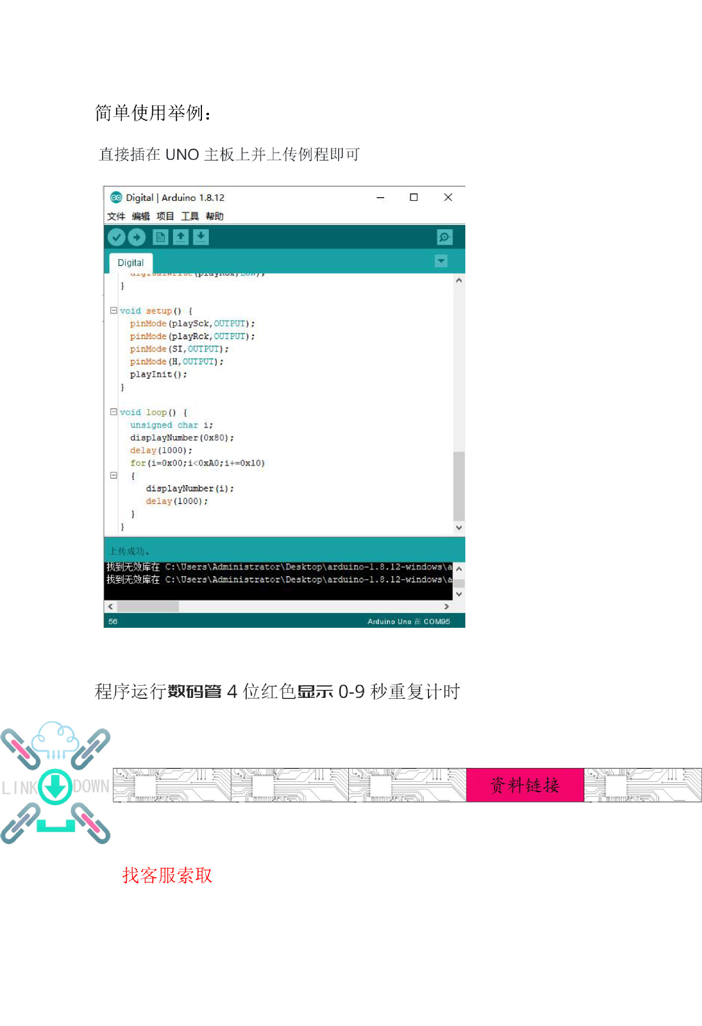Collapse the void loop() code block
Image resolution: width=702 pixels, height=1026 pixels.
[113, 412]
